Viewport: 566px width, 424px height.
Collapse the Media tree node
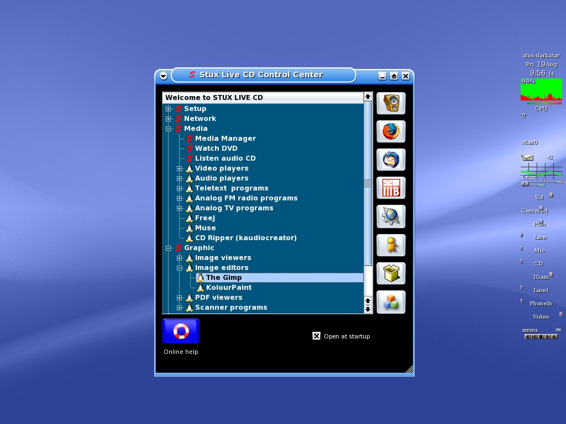[x=168, y=129]
